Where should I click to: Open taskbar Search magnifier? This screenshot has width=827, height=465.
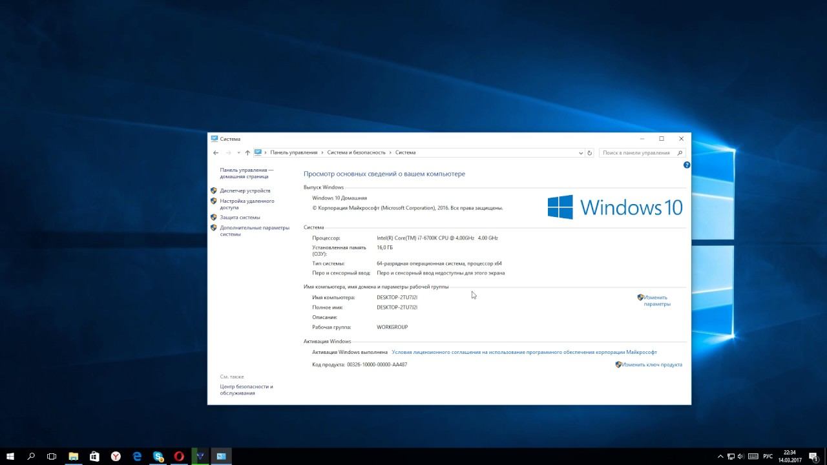[x=31, y=456]
